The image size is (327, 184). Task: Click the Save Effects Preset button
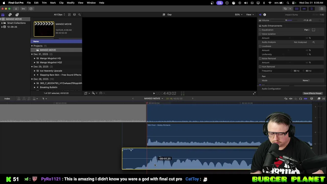(x=312, y=93)
